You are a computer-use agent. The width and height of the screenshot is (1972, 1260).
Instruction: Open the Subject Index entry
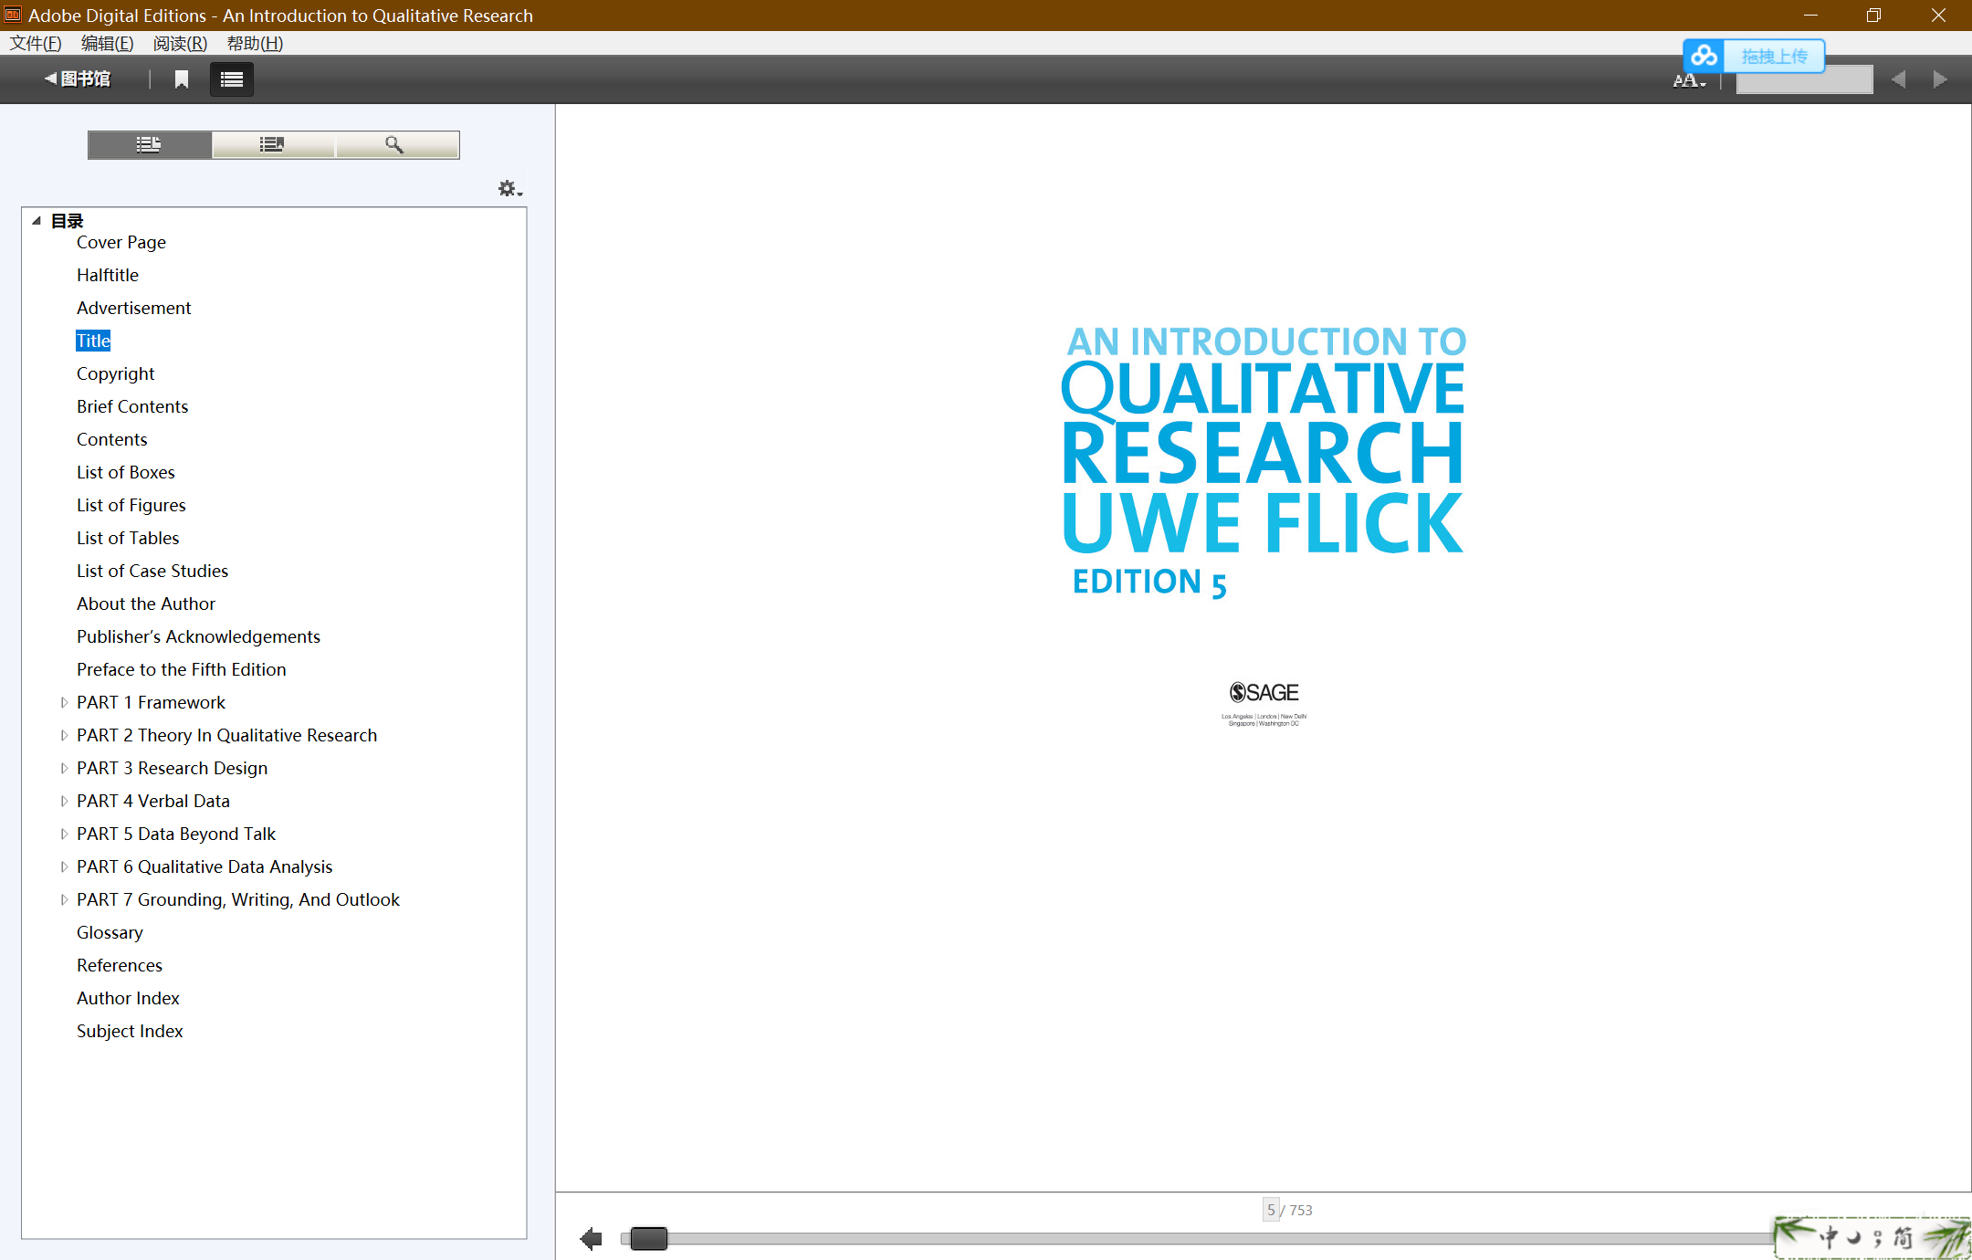130,1031
